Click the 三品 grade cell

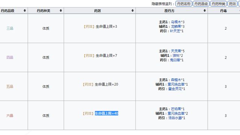[10, 28]
